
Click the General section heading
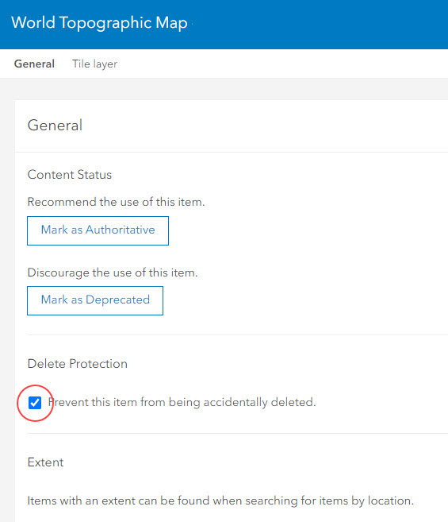pos(55,126)
